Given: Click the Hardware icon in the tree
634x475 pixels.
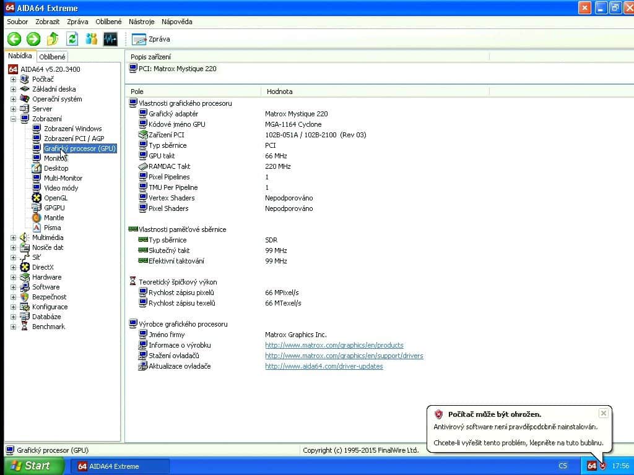Looking at the screenshot, I should coord(25,277).
